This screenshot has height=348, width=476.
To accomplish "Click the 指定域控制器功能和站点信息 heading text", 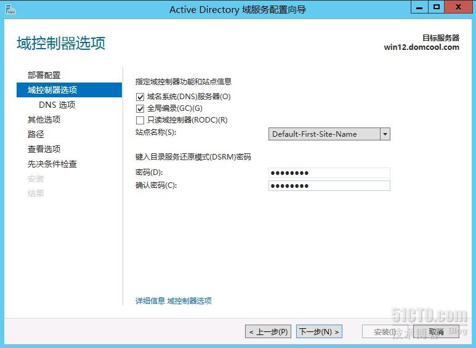I will pos(184,82).
